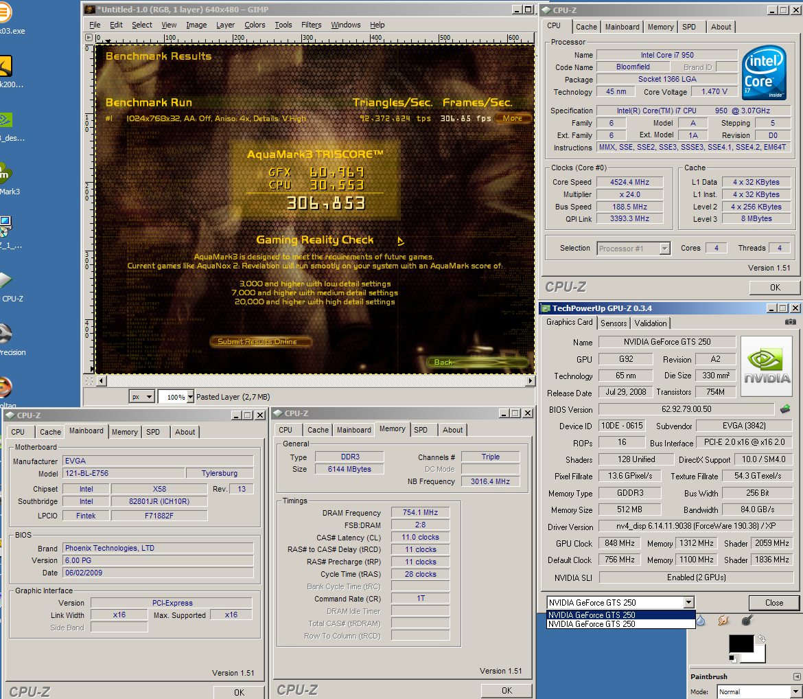Open Memory tab in CPU-Z Mainboard window
The width and height of the screenshot is (803, 699).
[124, 432]
